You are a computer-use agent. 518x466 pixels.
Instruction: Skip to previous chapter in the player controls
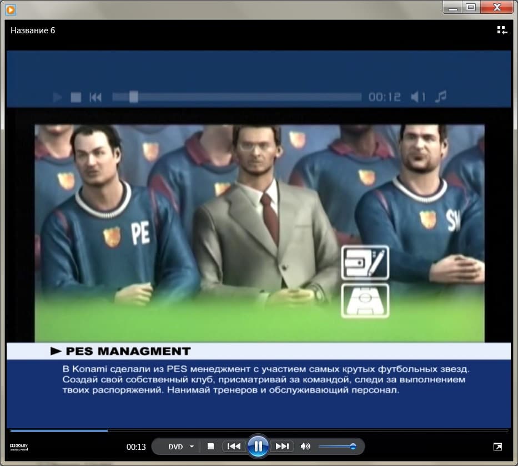point(234,446)
